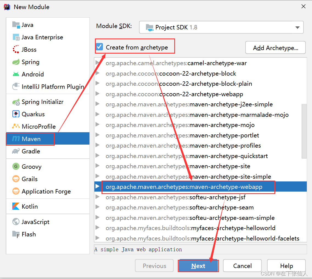The height and width of the screenshot is (279, 312).
Task: Click Add Archetype... button
Action: click(x=276, y=48)
